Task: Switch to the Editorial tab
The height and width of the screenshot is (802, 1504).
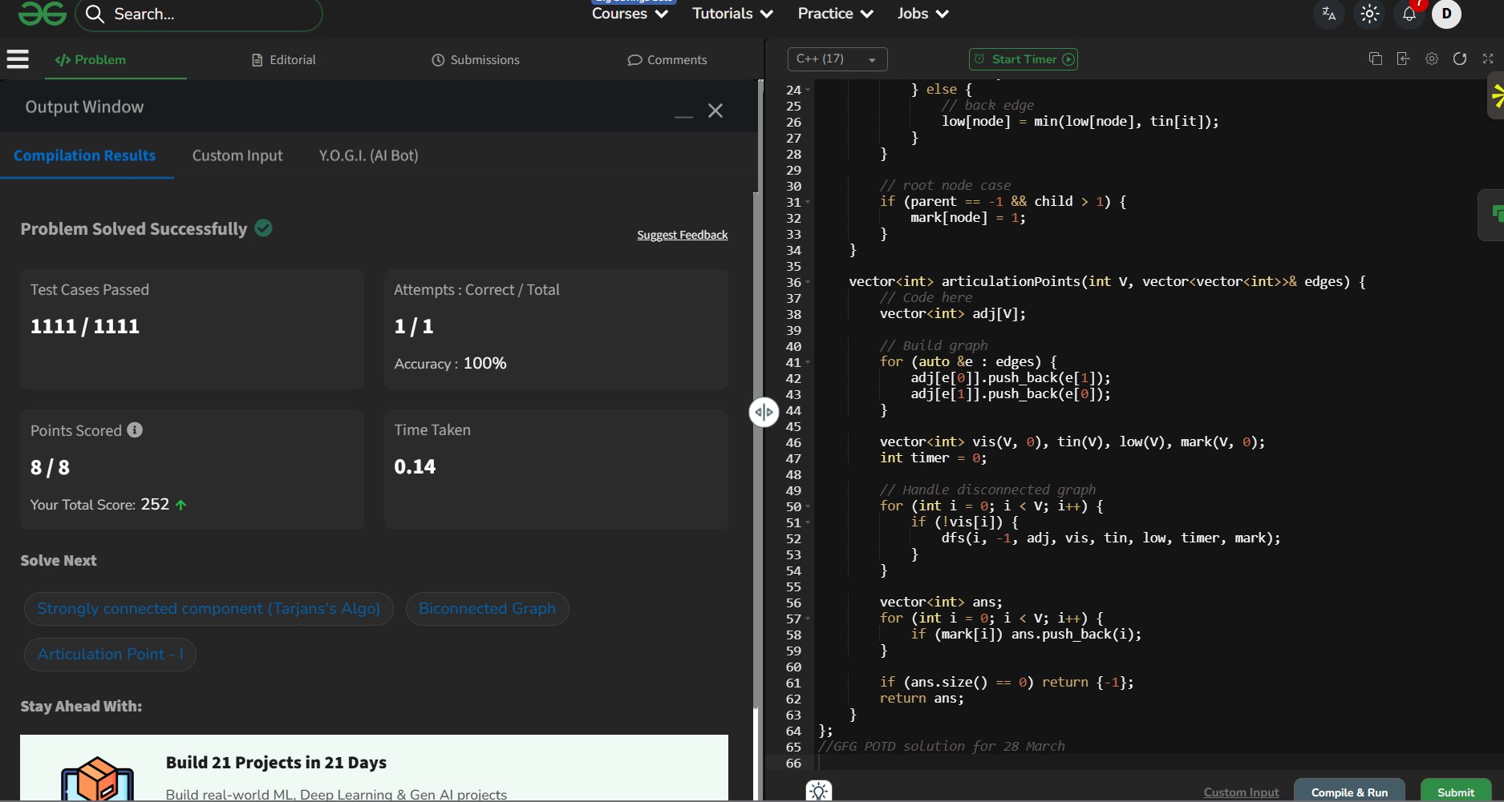Action: click(284, 60)
